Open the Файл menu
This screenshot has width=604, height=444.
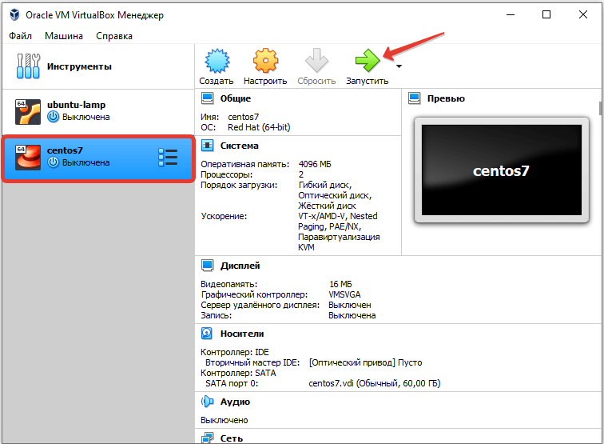[22, 36]
